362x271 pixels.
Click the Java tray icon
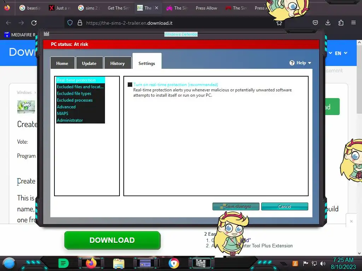point(295,263)
